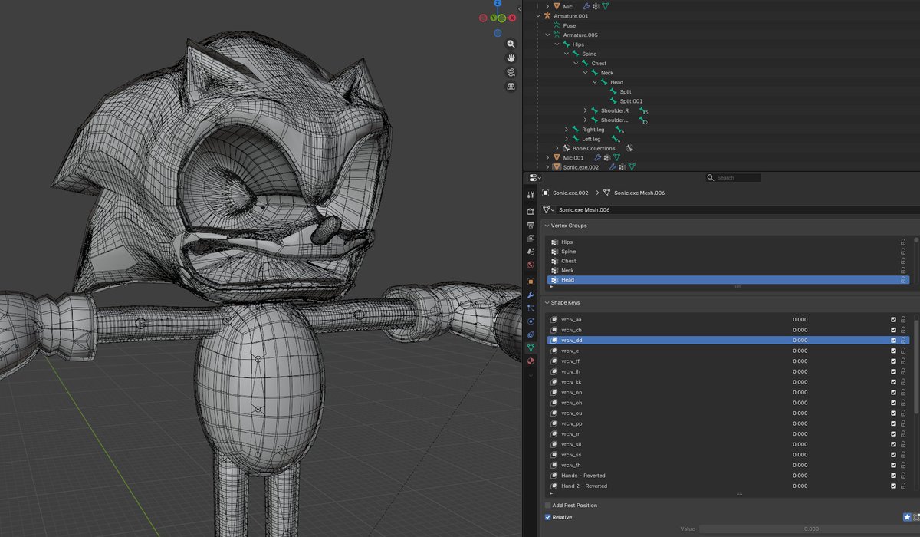Screen dimensions: 920x537
Task: Toggle the lock on Head vertex group
Action: point(904,280)
